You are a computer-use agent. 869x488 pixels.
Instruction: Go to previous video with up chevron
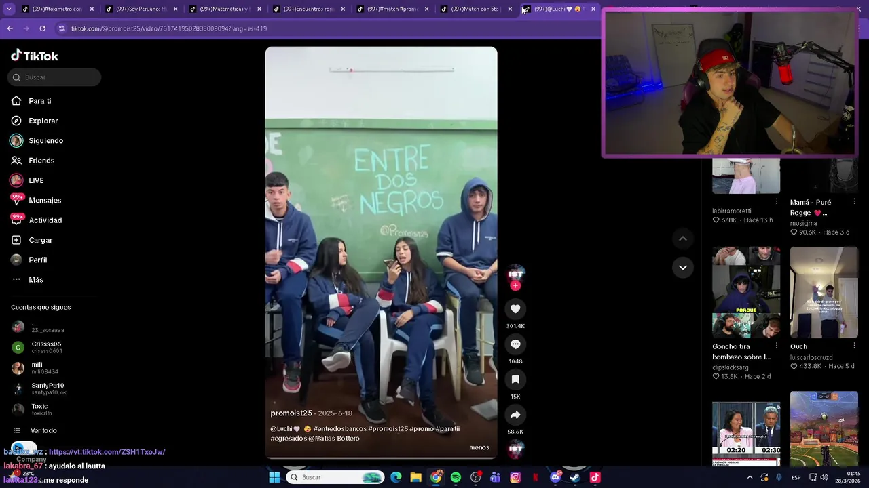[x=683, y=239]
